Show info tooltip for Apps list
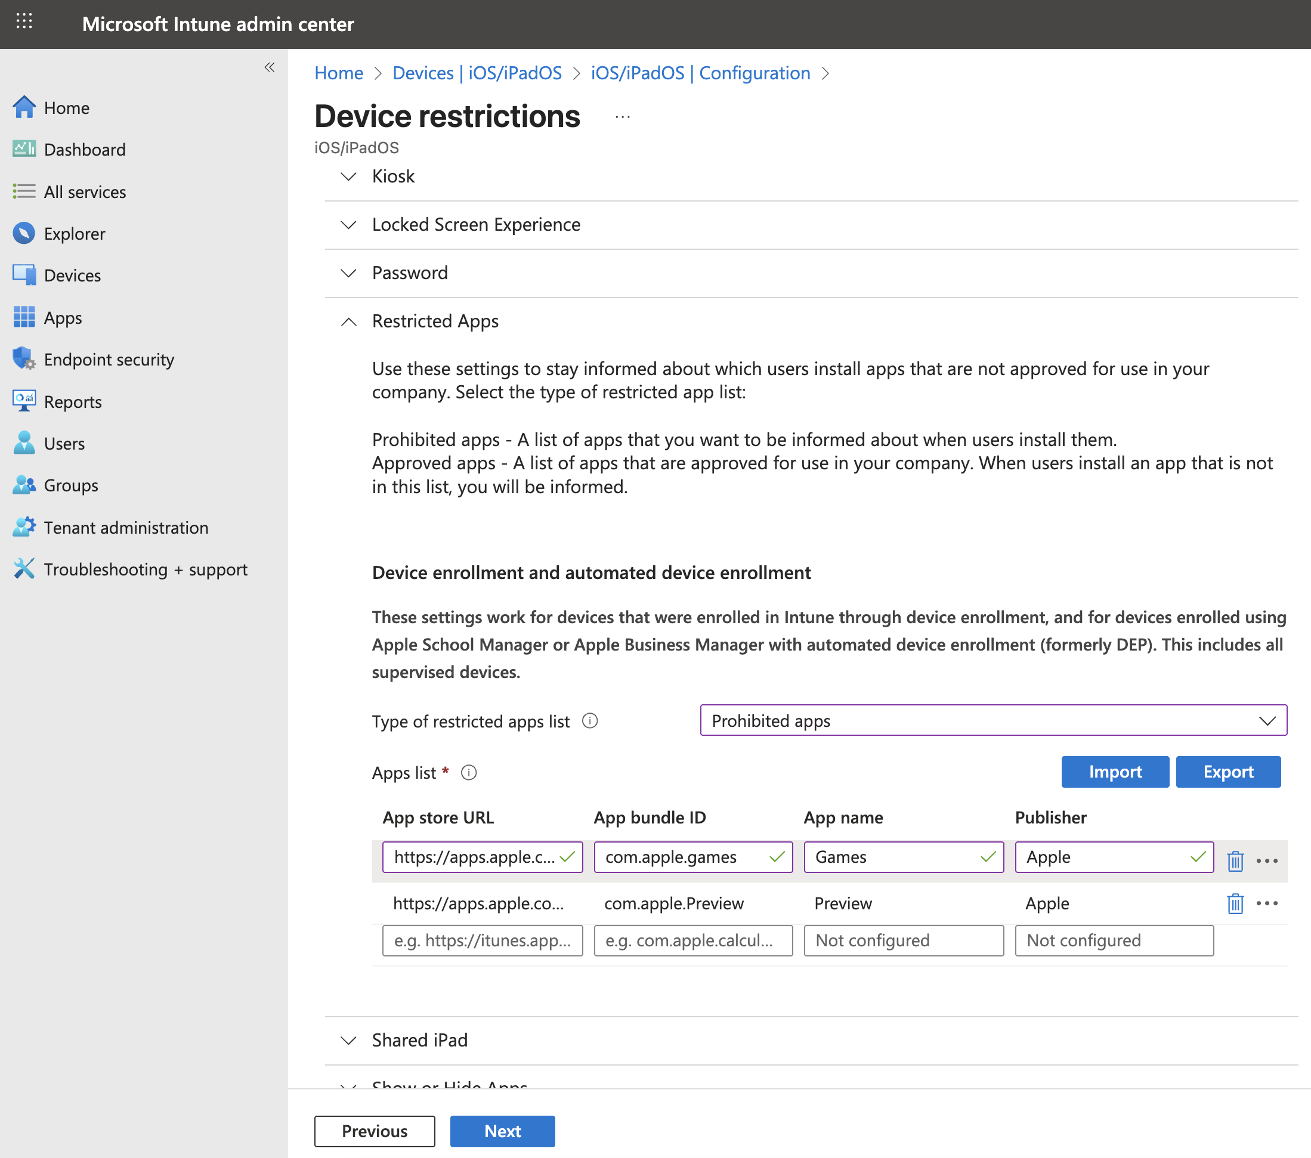 [x=469, y=773]
